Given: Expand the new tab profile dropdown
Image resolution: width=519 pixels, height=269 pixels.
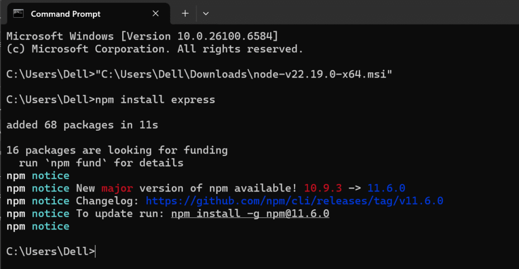Looking at the screenshot, I should point(206,14).
